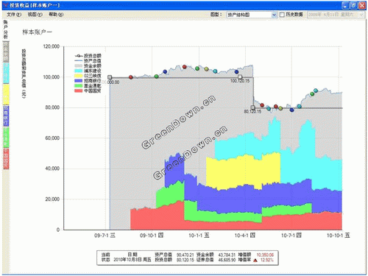Image resolution: width=368 pixels, height=276 pixels.
Task: Select the green sidebar tab
Action: click(x=6, y=137)
